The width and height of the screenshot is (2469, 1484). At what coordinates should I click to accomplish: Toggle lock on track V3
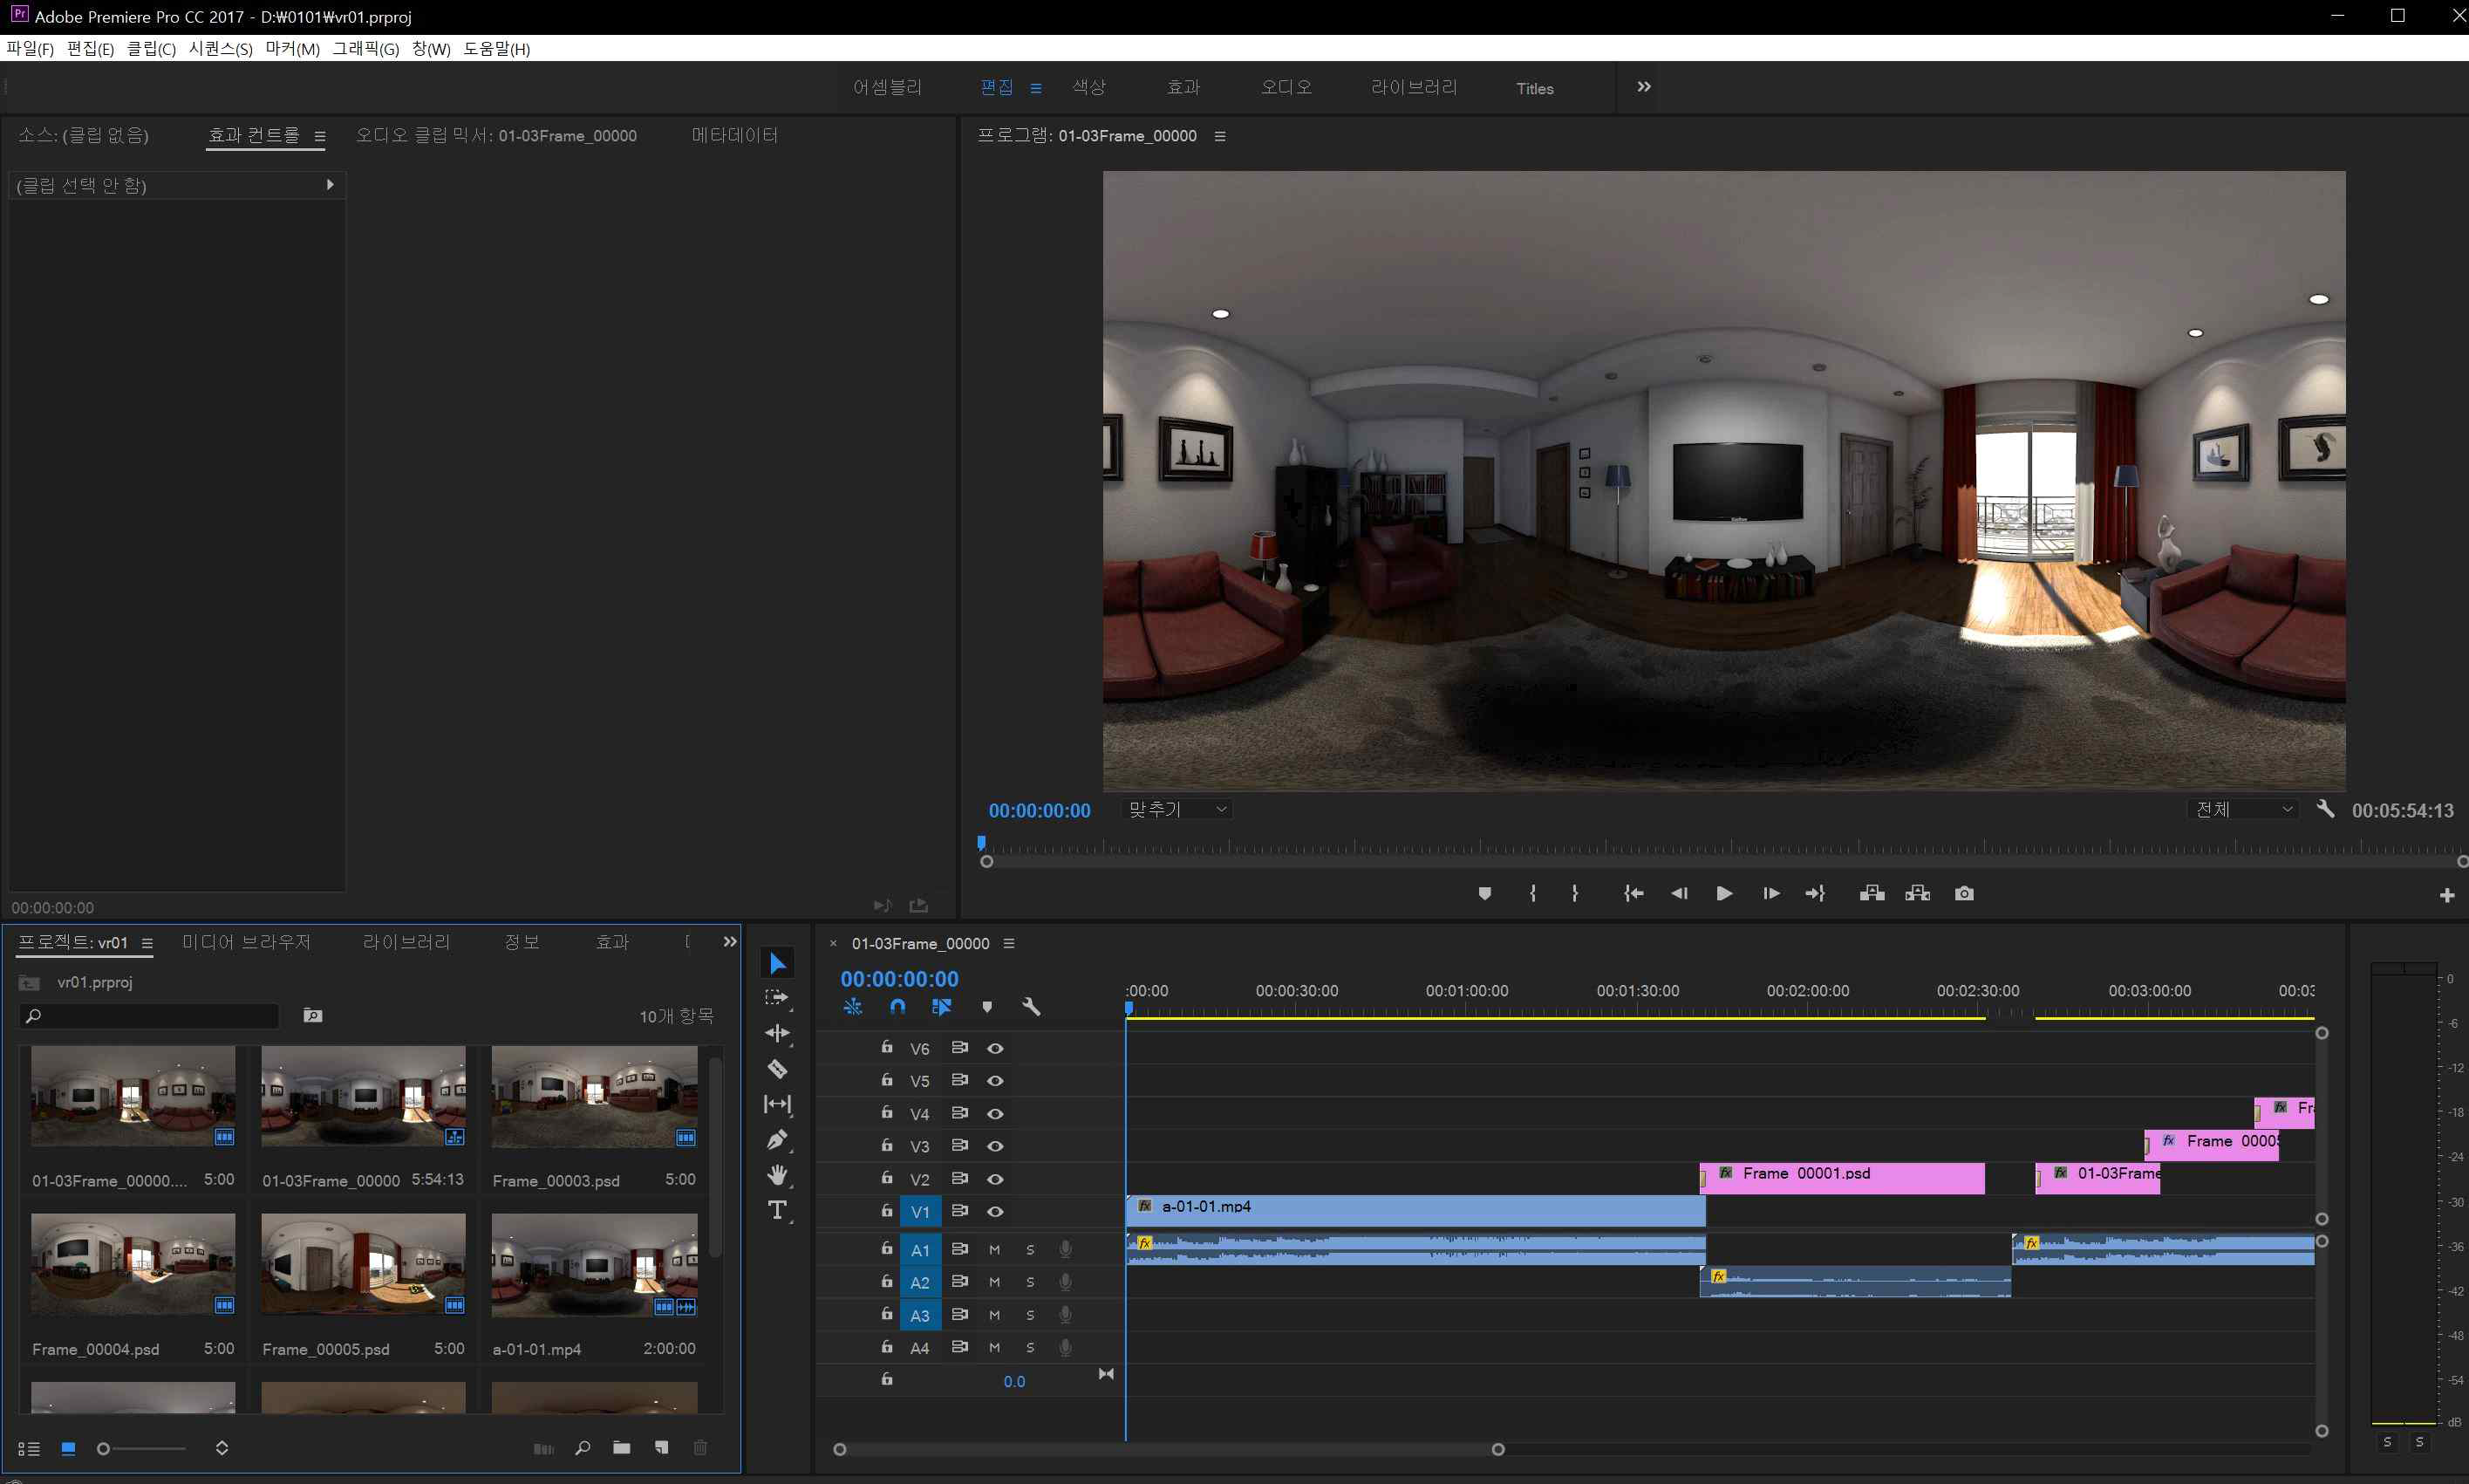click(x=887, y=1145)
